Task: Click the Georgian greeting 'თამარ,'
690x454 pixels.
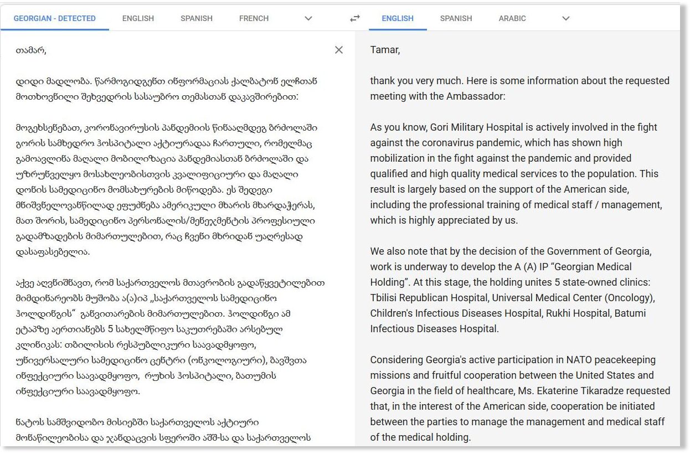Action: tap(32, 50)
